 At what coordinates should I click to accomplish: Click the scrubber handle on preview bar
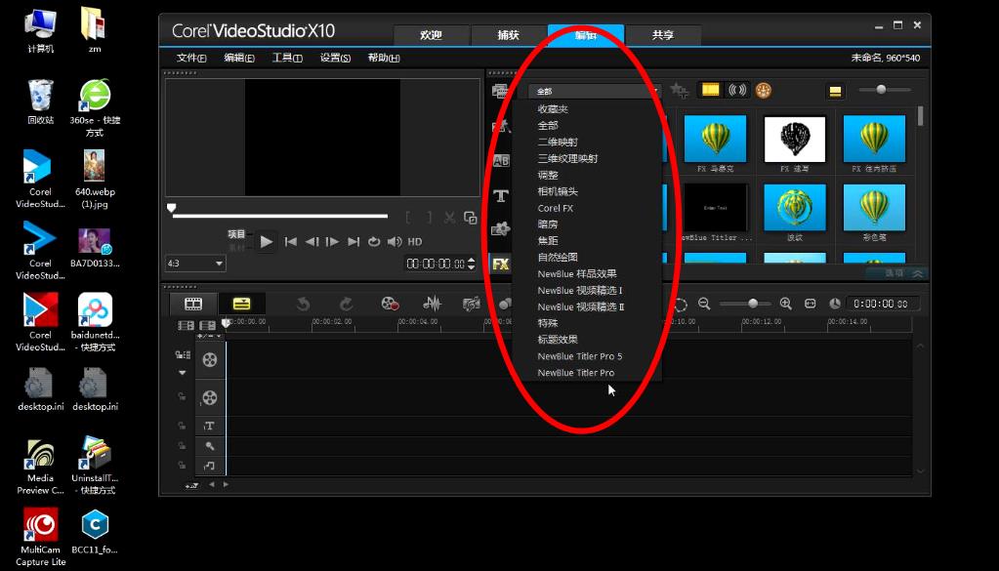pos(172,208)
